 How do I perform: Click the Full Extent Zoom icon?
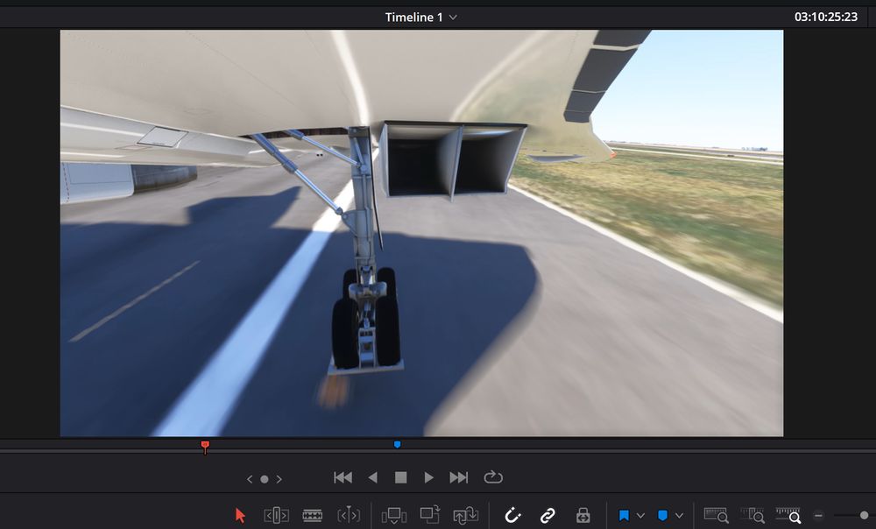(x=717, y=515)
